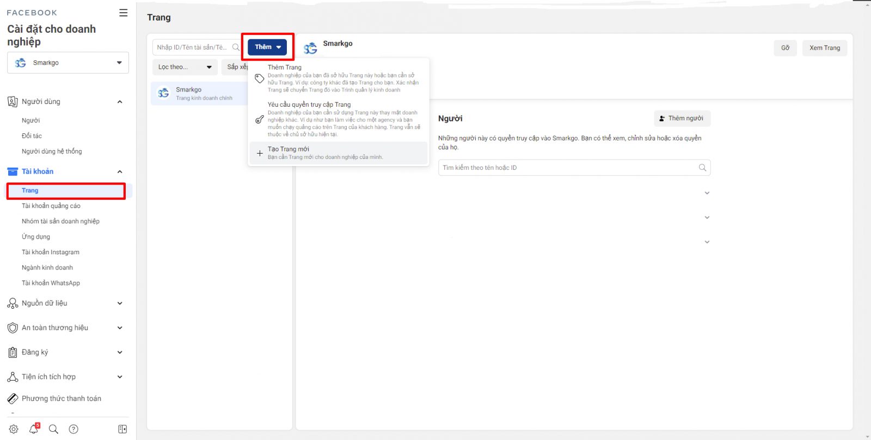Open the help question mark icon
This screenshot has width=871, height=440.
(x=73, y=429)
